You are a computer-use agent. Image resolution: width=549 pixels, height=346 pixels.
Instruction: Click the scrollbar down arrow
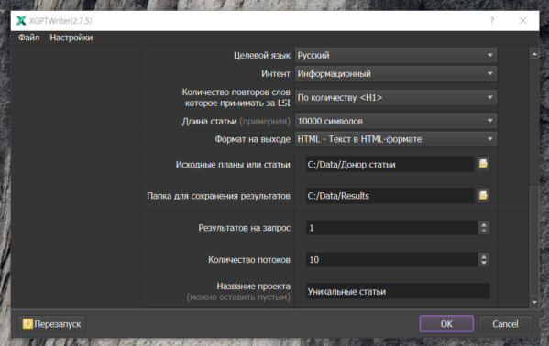coord(534,302)
